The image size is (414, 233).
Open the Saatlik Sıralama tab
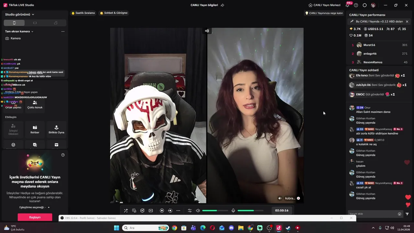click(83, 13)
